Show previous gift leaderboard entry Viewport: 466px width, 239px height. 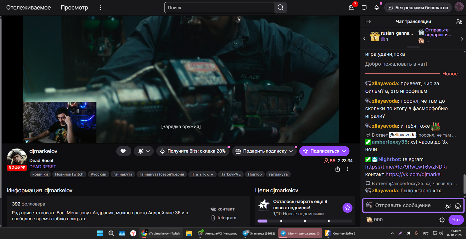[364, 39]
